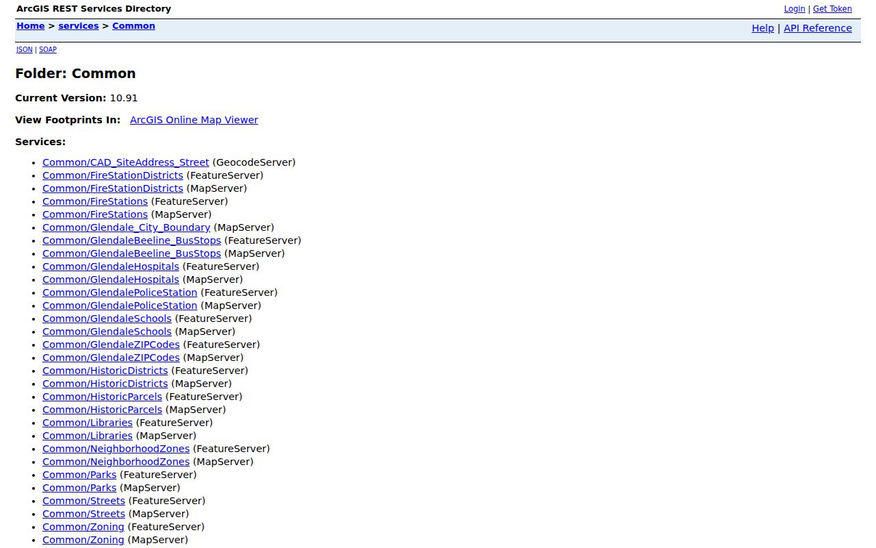Image resolution: width=876 pixels, height=548 pixels.
Task: Click the Login link
Action: coord(794,9)
